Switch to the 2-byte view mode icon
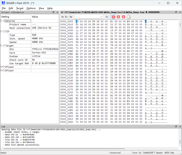182x155 pixels. click(118, 17)
